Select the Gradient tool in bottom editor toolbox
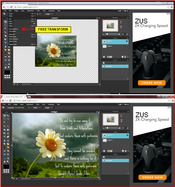 [x=4, y=133]
